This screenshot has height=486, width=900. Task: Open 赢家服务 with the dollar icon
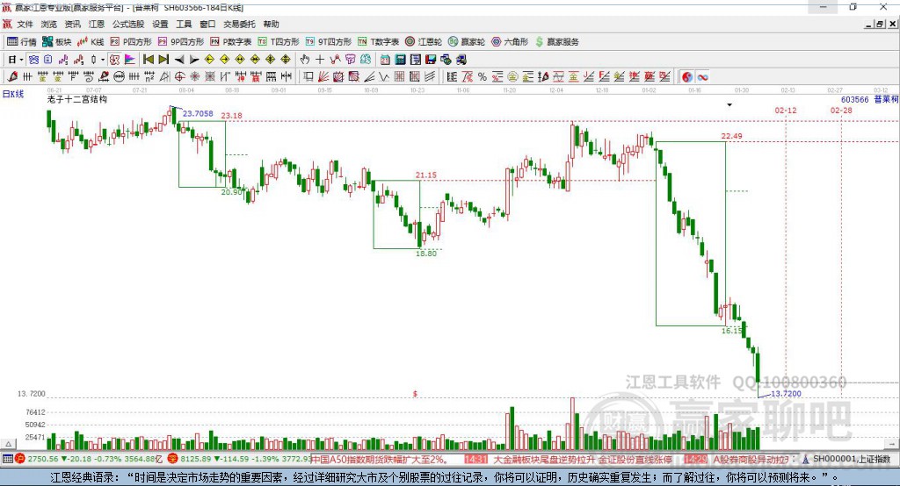click(556, 42)
